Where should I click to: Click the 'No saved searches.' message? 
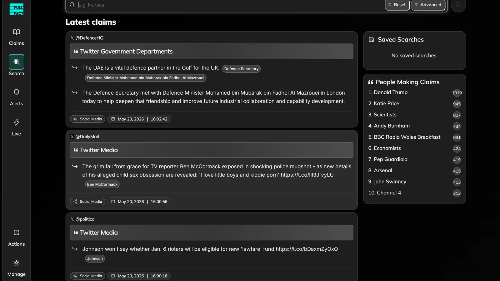[x=414, y=56]
